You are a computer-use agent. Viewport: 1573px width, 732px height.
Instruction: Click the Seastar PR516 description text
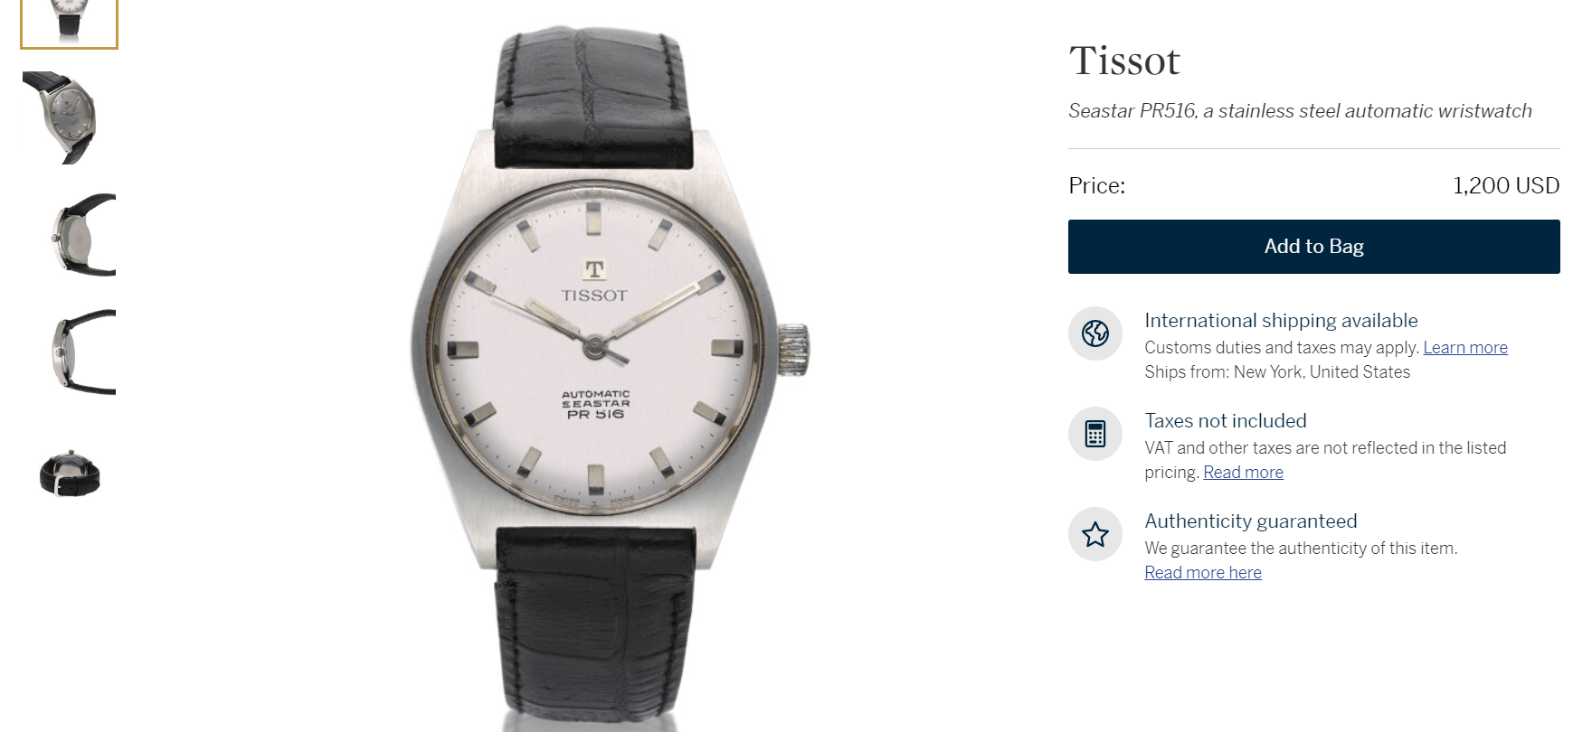tap(1300, 111)
